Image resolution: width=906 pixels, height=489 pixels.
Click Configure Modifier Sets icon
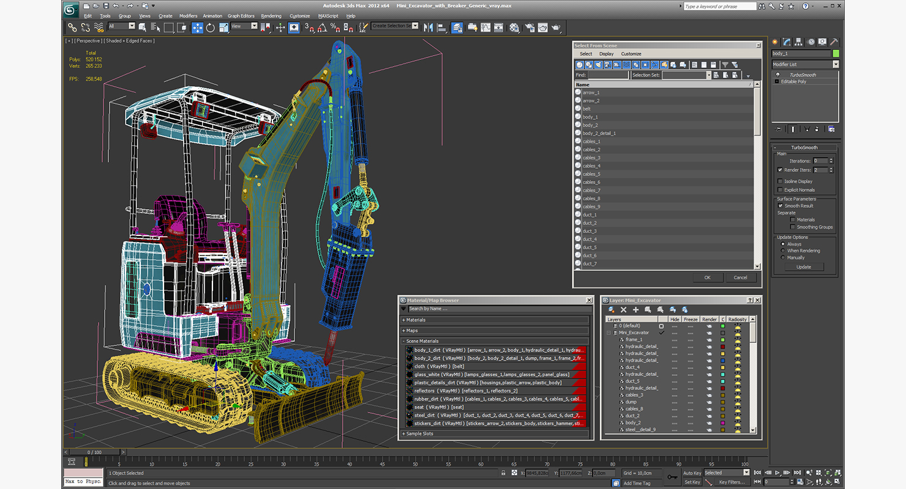(831, 129)
